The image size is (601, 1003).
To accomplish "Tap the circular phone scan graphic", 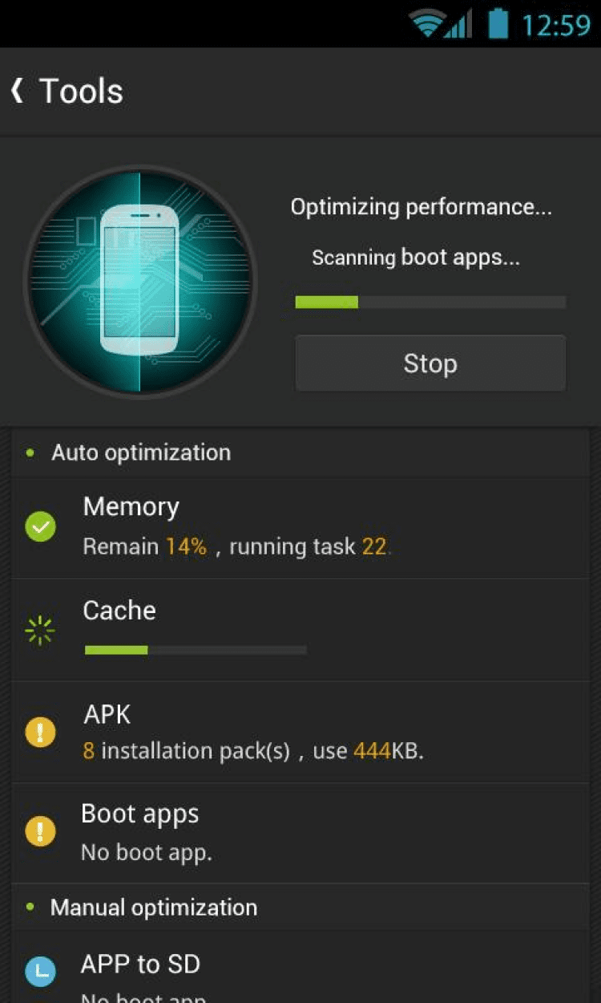I will point(140,281).
